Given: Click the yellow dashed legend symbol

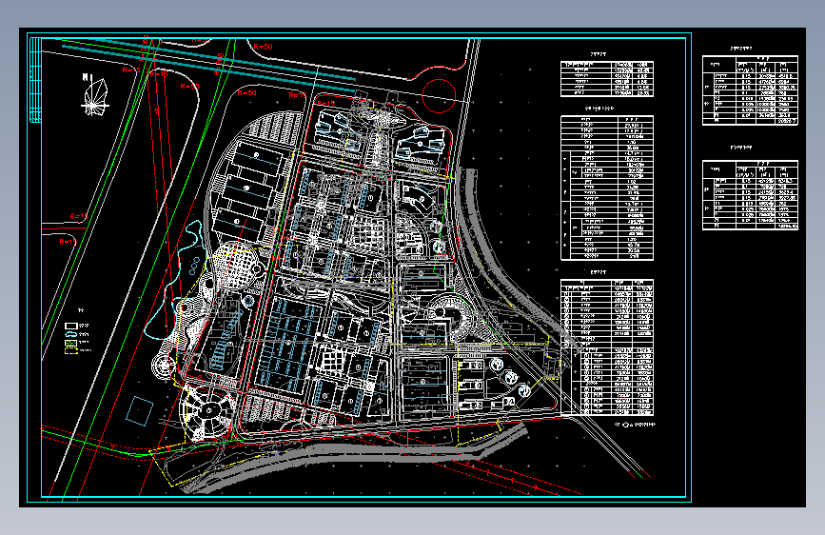Looking at the screenshot, I should (x=71, y=350).
